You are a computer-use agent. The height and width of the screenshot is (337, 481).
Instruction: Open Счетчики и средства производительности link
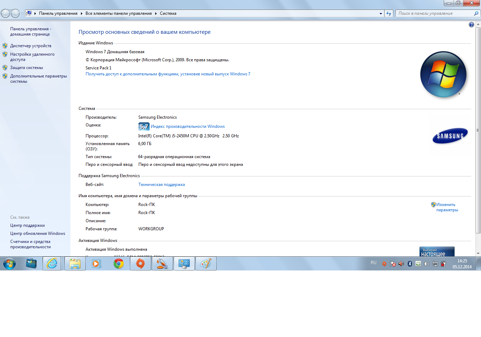30,244
